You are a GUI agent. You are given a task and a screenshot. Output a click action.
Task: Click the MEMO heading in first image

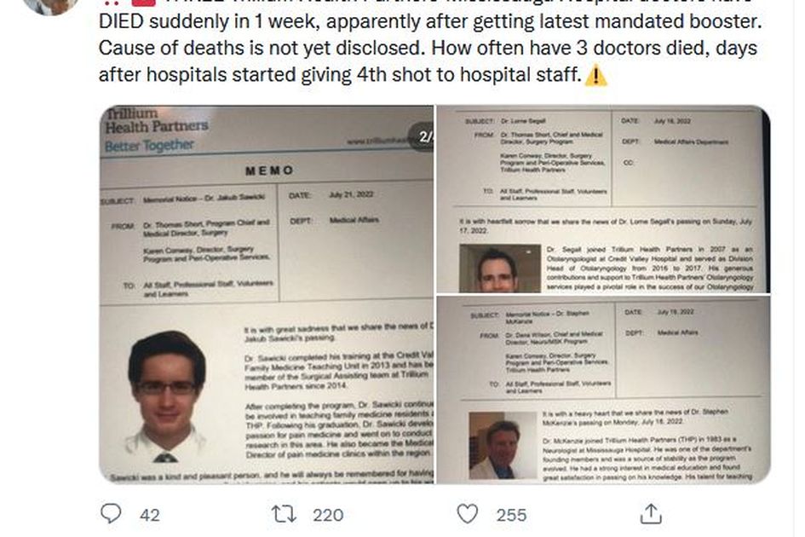(269, 170)
